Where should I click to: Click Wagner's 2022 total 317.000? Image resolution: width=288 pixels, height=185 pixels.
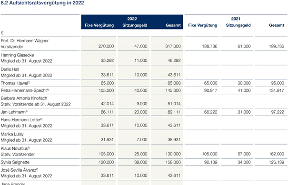(x=173, y=46)
